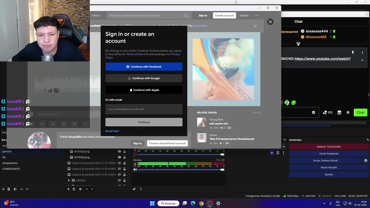Select the pantalla scene
370x208 pixels.
tap(32, 151)
